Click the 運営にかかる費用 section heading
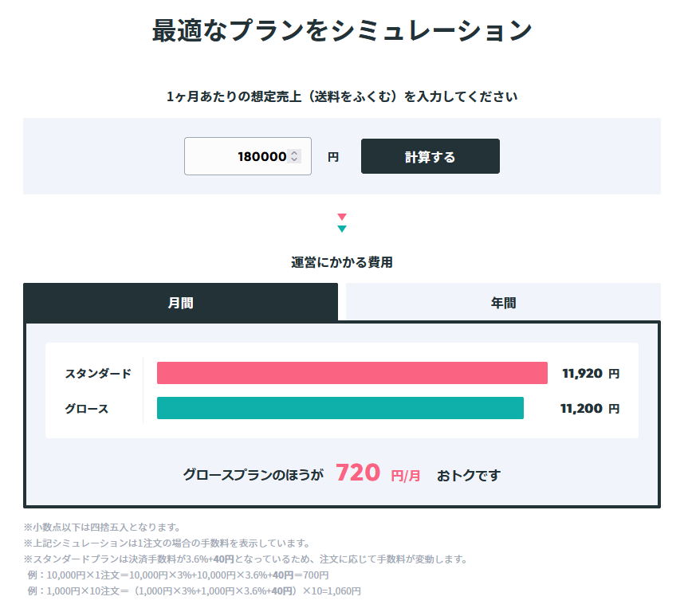 click(x=342, y=262)
